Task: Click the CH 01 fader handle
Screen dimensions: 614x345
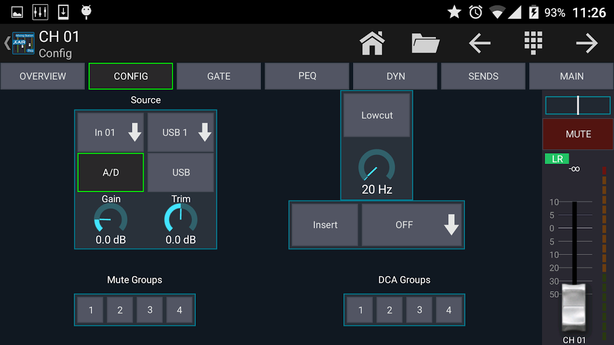Action: [574, 307]
